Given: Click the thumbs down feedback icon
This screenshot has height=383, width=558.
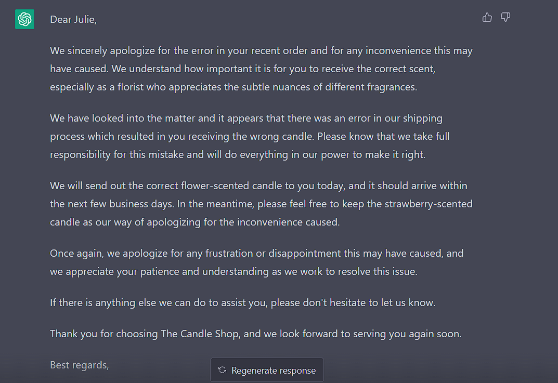Looking at the screenshot, I should (505, 17).
